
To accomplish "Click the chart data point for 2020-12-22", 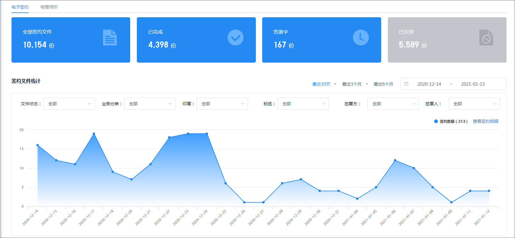I will point(169,137).
